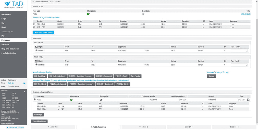This screenshot has height=130, width=258.
Task: Click the clear-selection icon in MAD – FRA flight table header
Action: 36,61
